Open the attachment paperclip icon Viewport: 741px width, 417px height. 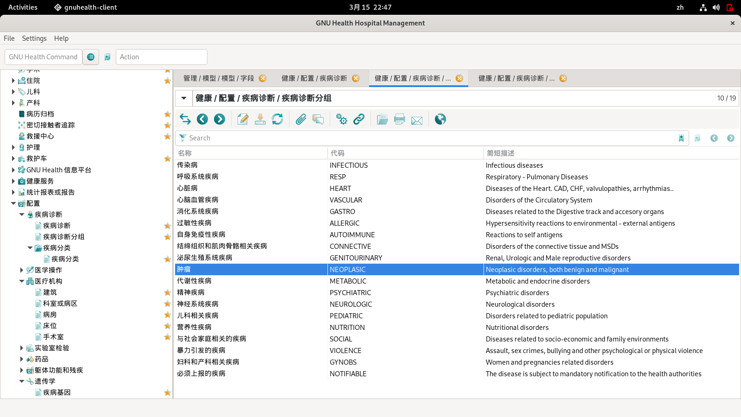pyautogui.click(x=301, y=120)
